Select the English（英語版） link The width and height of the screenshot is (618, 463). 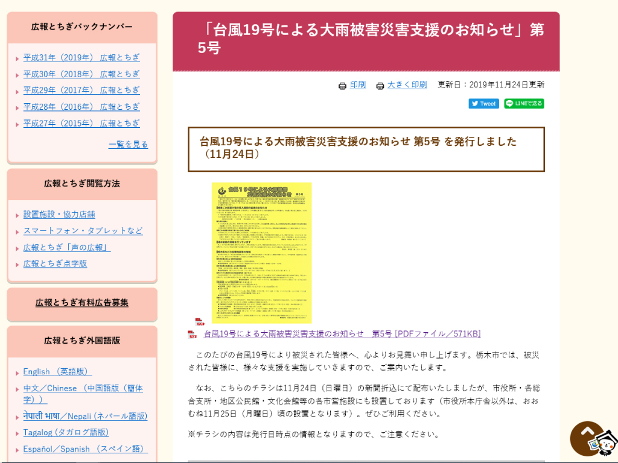pos(57,371)
